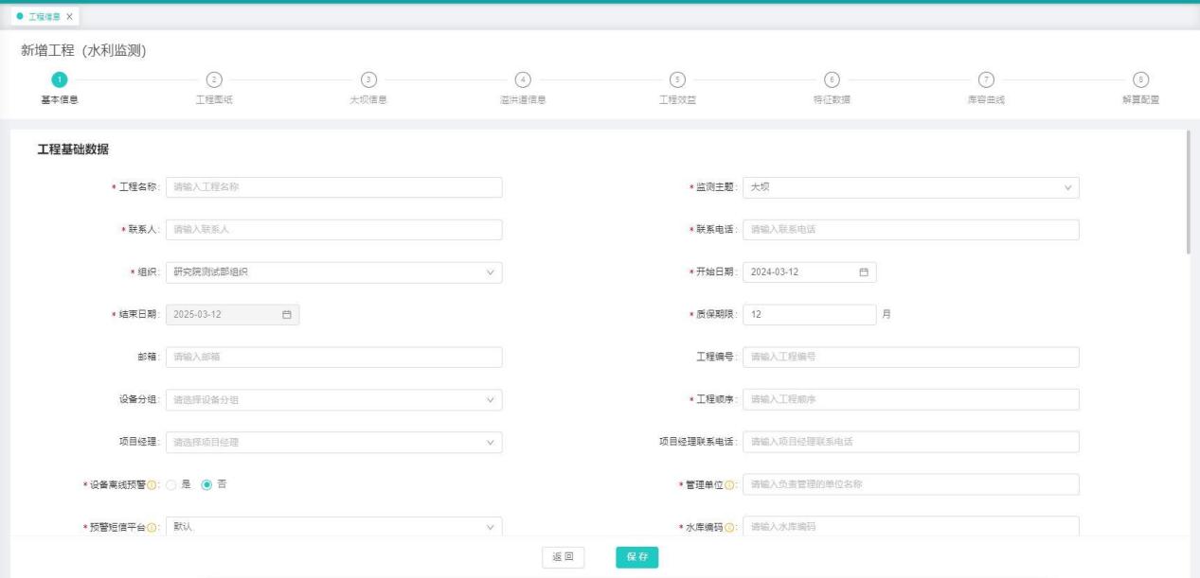Select 是 for 设备离线预警
This screenshot has width=1200, height=578.
[172, 485]
